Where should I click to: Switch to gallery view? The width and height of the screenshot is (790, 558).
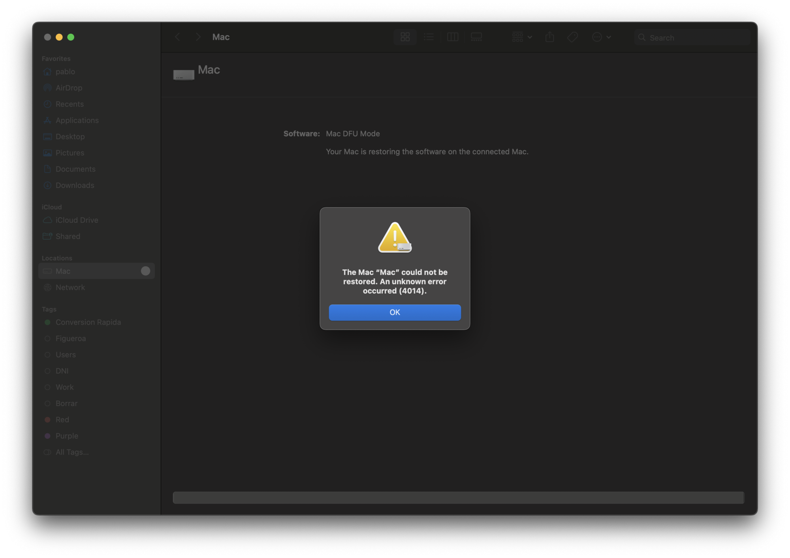[x=476, y=37]
